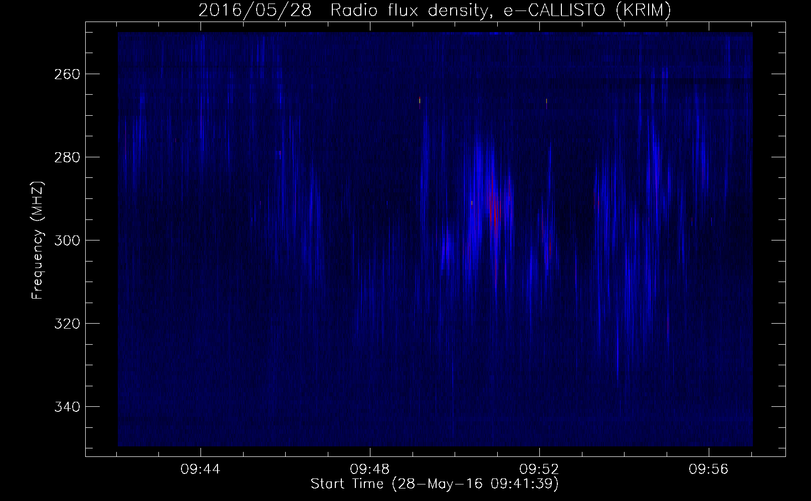Click the 300 frequency tick label
Screen dimensions: 811x501
(66, 240)
